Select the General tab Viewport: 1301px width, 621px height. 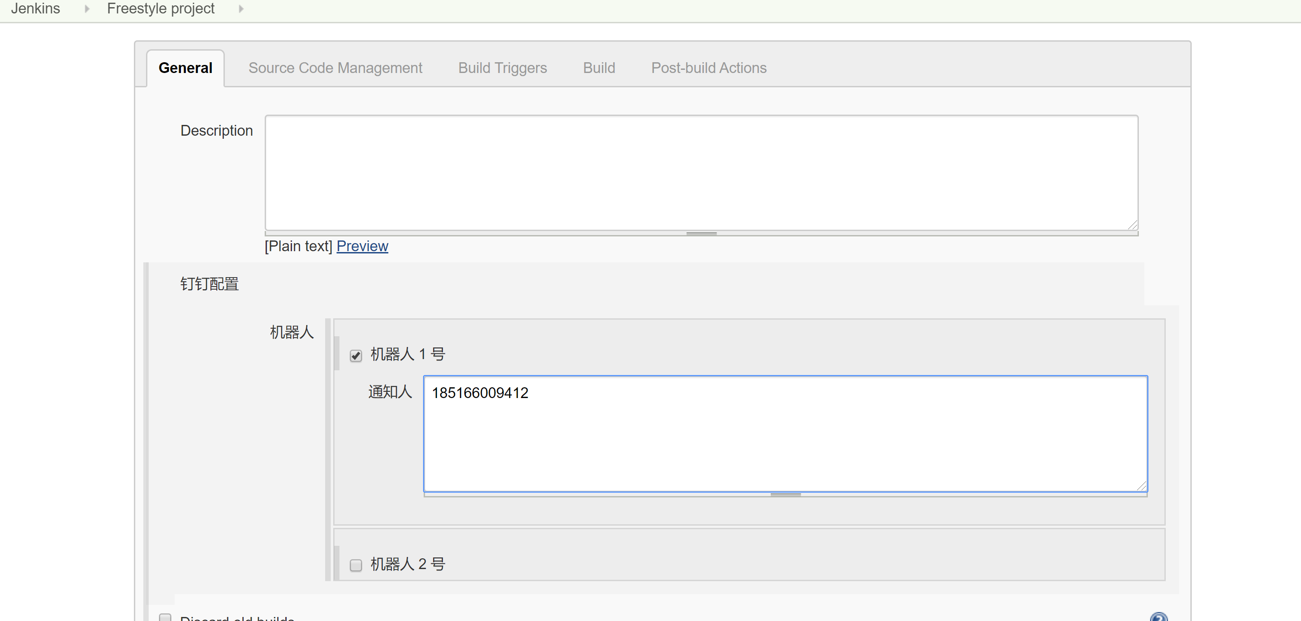point(185,68)
